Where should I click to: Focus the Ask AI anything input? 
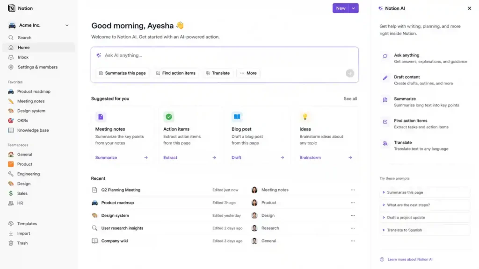225,55
